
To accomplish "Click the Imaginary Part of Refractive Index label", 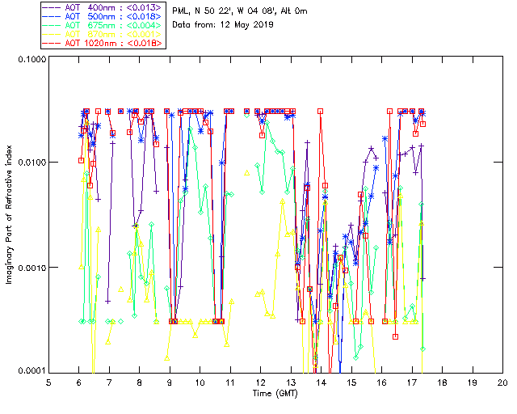I will (x=9, y=214).
